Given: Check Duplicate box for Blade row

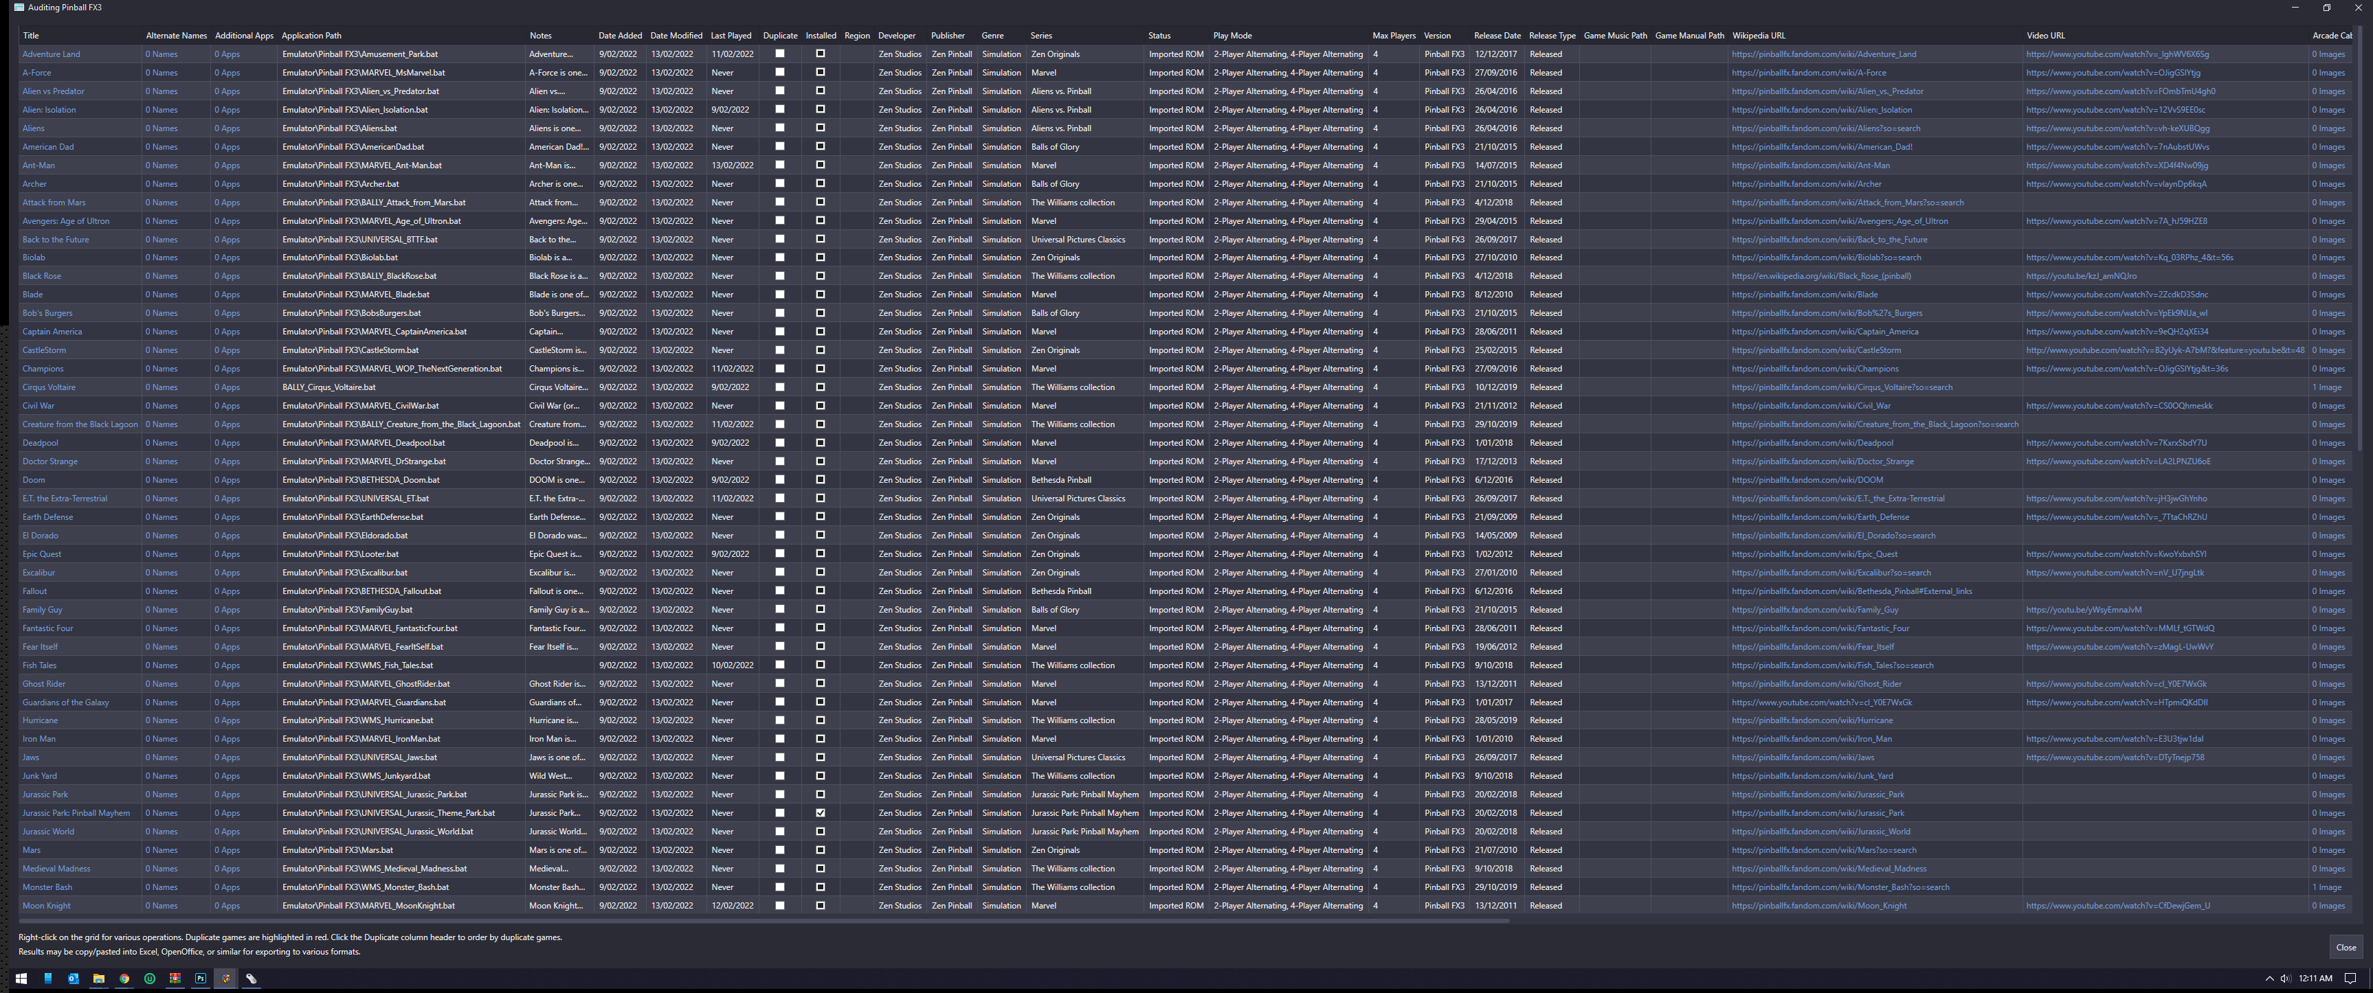Looking at the screenshot, I should point(779,295).
